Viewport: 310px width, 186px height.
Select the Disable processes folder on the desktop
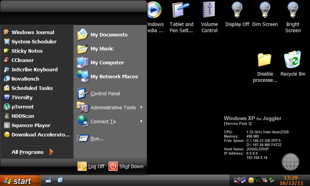click(265, 67)
